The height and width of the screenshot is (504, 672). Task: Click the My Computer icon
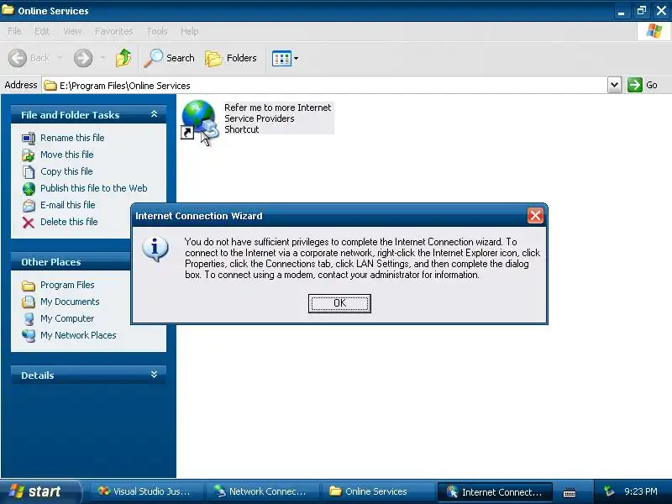[29, 319]
